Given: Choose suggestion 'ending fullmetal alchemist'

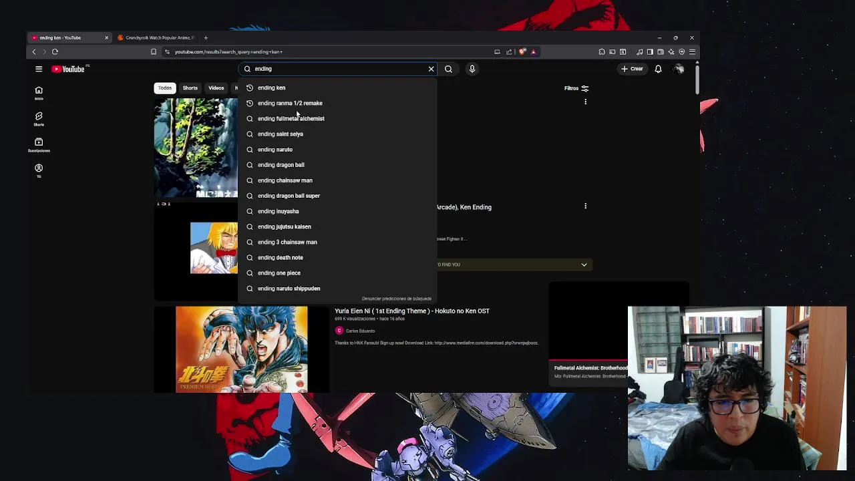Looking at the screenshot, I should (x=337, y=118).
